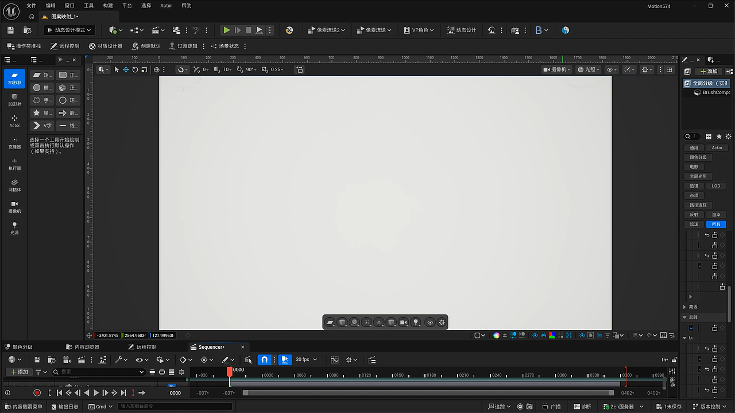735x413 pixels.
Task: Open the 帮助 menu
Action: [186, 6]
